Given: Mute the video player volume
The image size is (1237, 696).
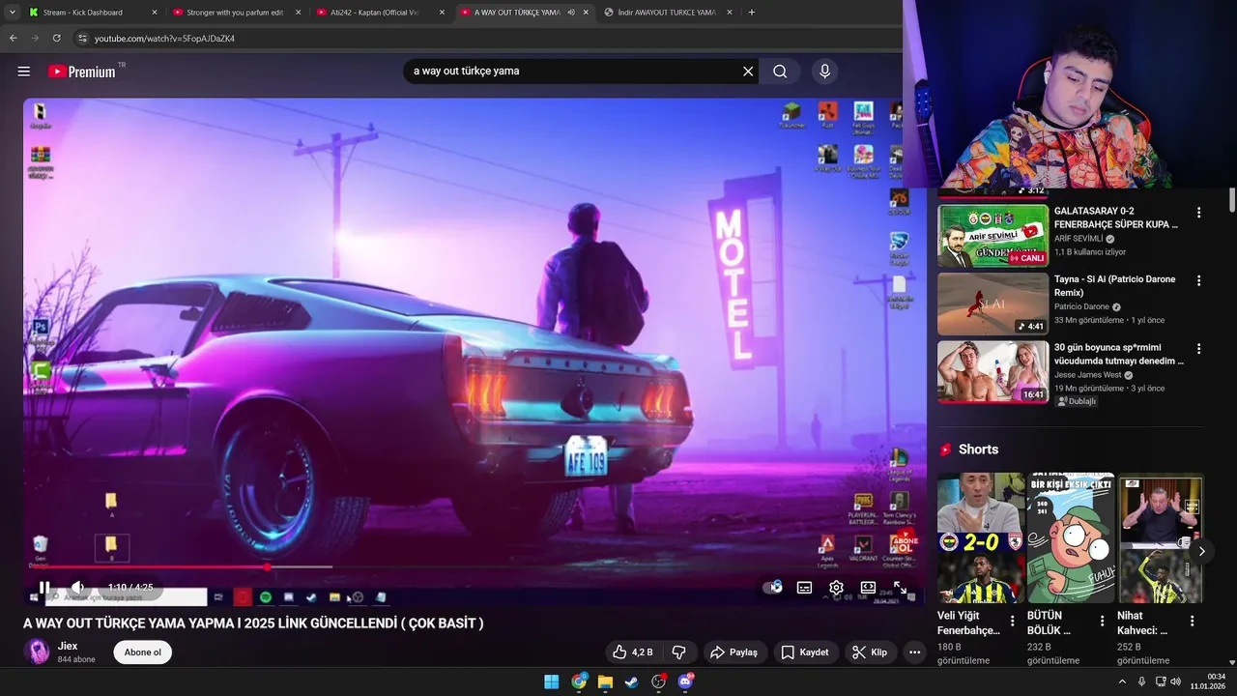Looking at the screenshot, I should tap(77, 587).
